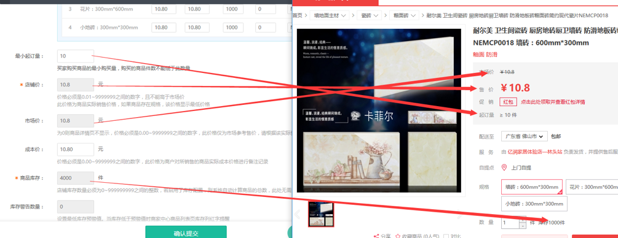Show next product thumbnails with right arrow
The height and width of the screenshot is (238, 618).
459,215
